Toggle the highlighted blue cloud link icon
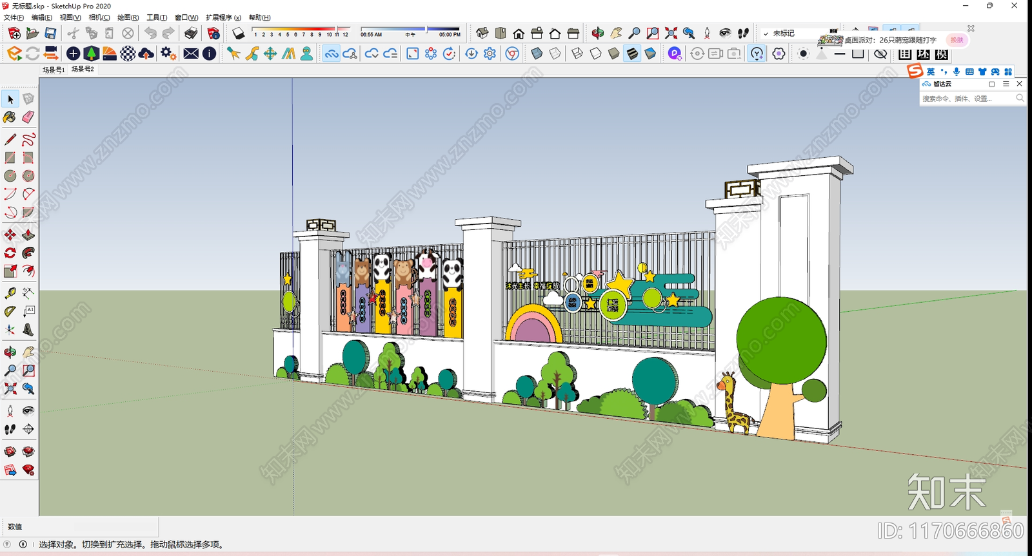1032x556 pixels. pos(332,53)
